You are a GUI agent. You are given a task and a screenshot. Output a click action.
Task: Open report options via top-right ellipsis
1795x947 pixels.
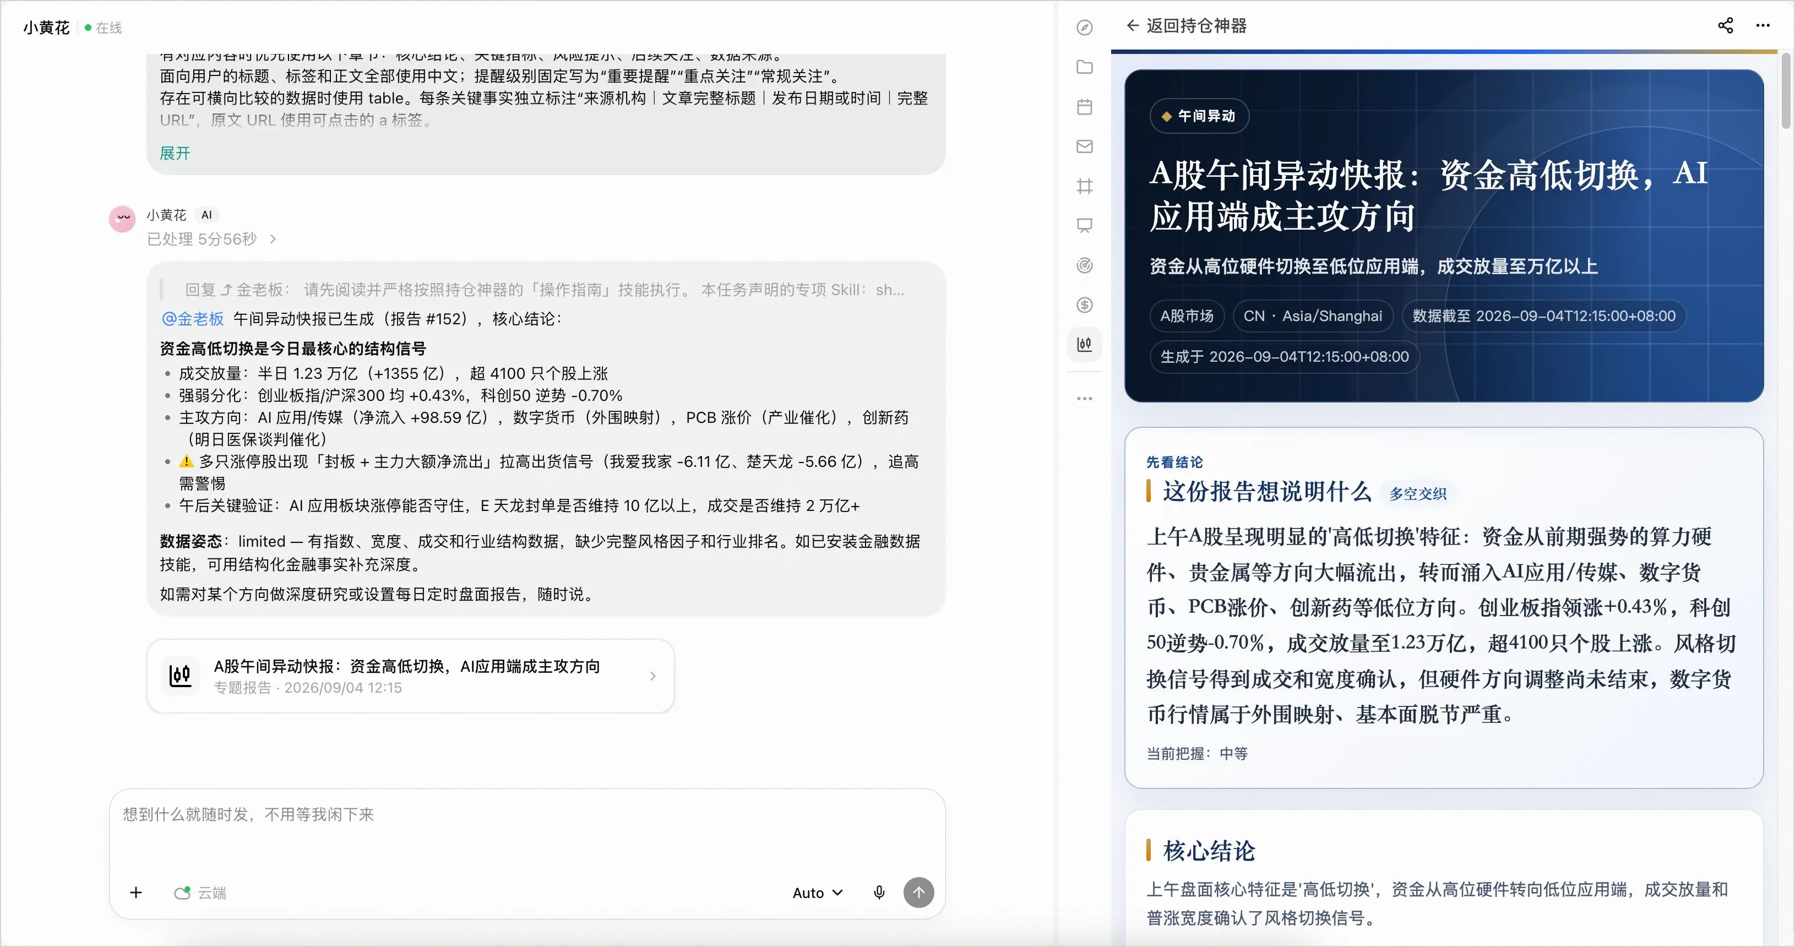(1763, 26)
